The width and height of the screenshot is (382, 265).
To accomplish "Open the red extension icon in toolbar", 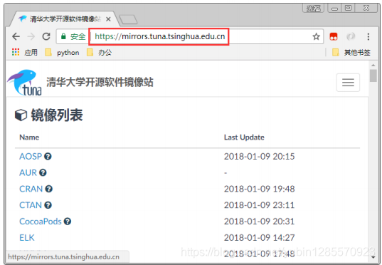I will (x=334, y=36).
